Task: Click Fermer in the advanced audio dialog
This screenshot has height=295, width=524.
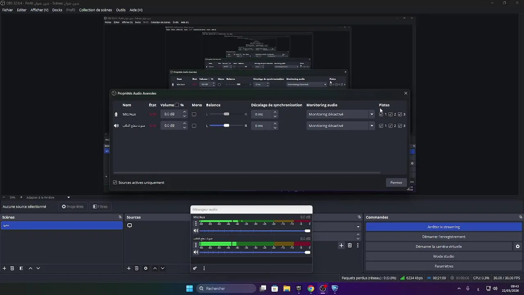Action: tap(396, 183)
